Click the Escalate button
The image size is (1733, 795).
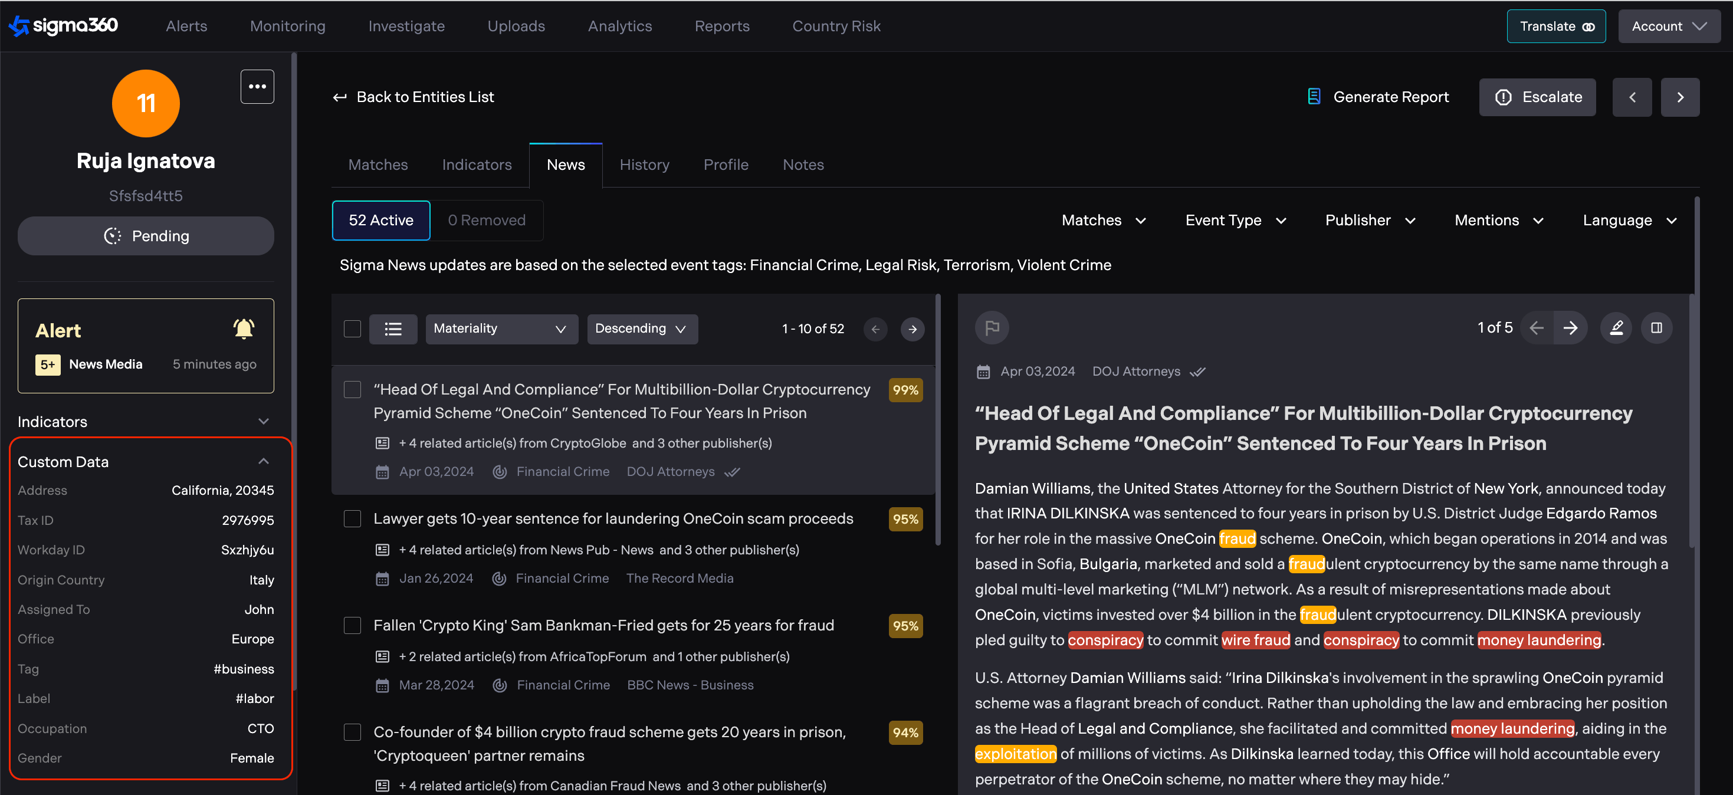pos(1537,97)
